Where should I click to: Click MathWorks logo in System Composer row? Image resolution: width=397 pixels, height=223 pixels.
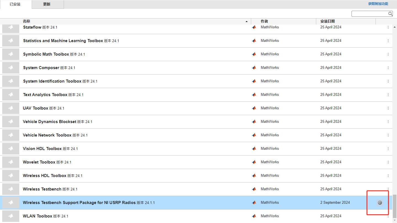pos(254,68)
